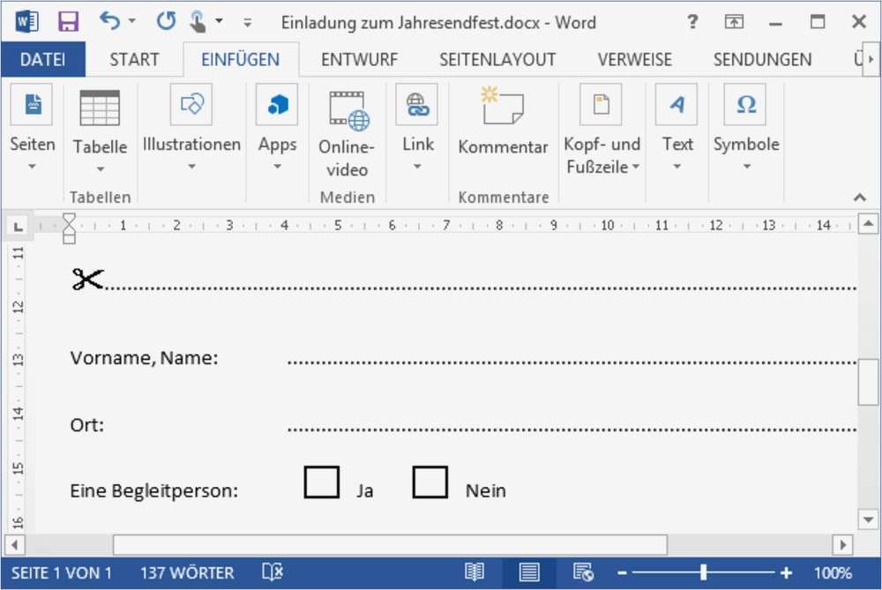This screenshot has height=590, width=882.
Task: Open the Link group icon
Action: coord(417,105)
